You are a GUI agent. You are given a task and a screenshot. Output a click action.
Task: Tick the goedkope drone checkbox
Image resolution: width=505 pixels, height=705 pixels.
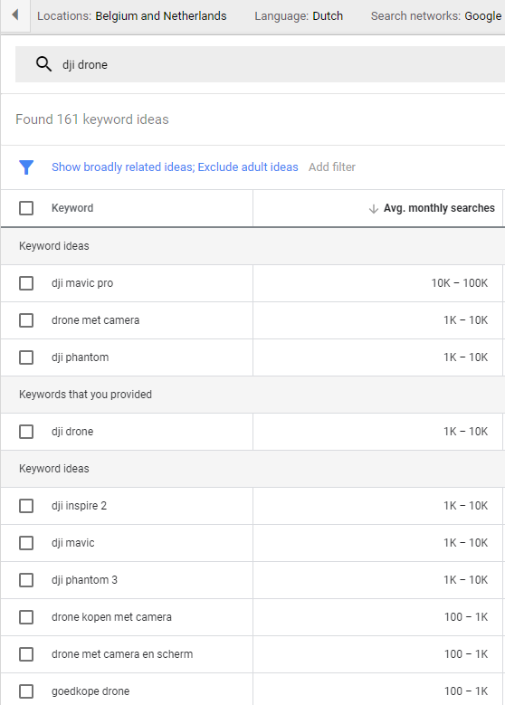point(26,691)
